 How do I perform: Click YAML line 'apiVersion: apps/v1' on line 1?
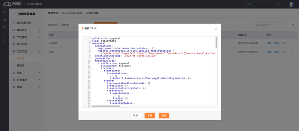pyautogui.click(x=106, y=38)
